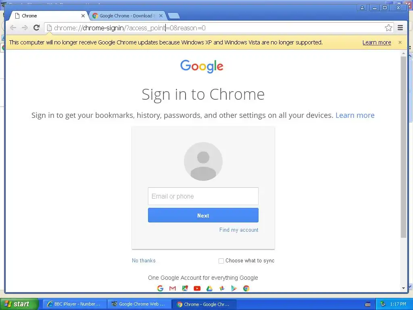
Task: Click the 1:17 PM clock
Action: [398, 304]
